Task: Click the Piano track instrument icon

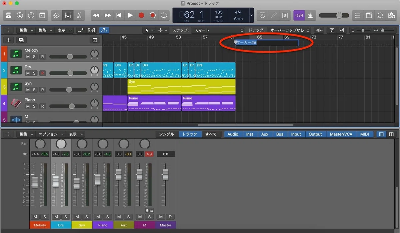Action: (x=16, y=103)
